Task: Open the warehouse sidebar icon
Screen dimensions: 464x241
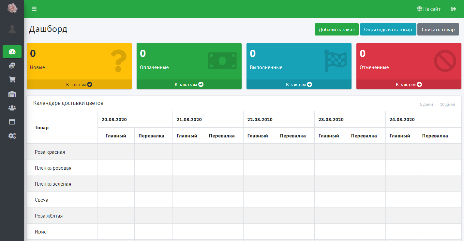Action: 12,94
